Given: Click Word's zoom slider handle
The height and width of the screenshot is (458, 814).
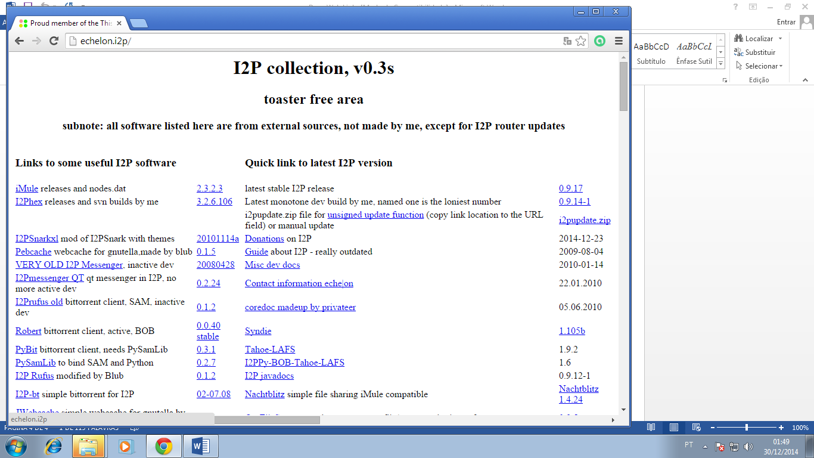Looking at the screenshot, I should click(x=747, y=428).
